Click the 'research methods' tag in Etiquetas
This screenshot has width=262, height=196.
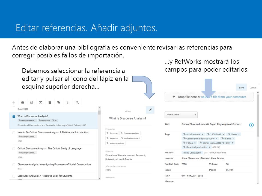tap(115, 143)
